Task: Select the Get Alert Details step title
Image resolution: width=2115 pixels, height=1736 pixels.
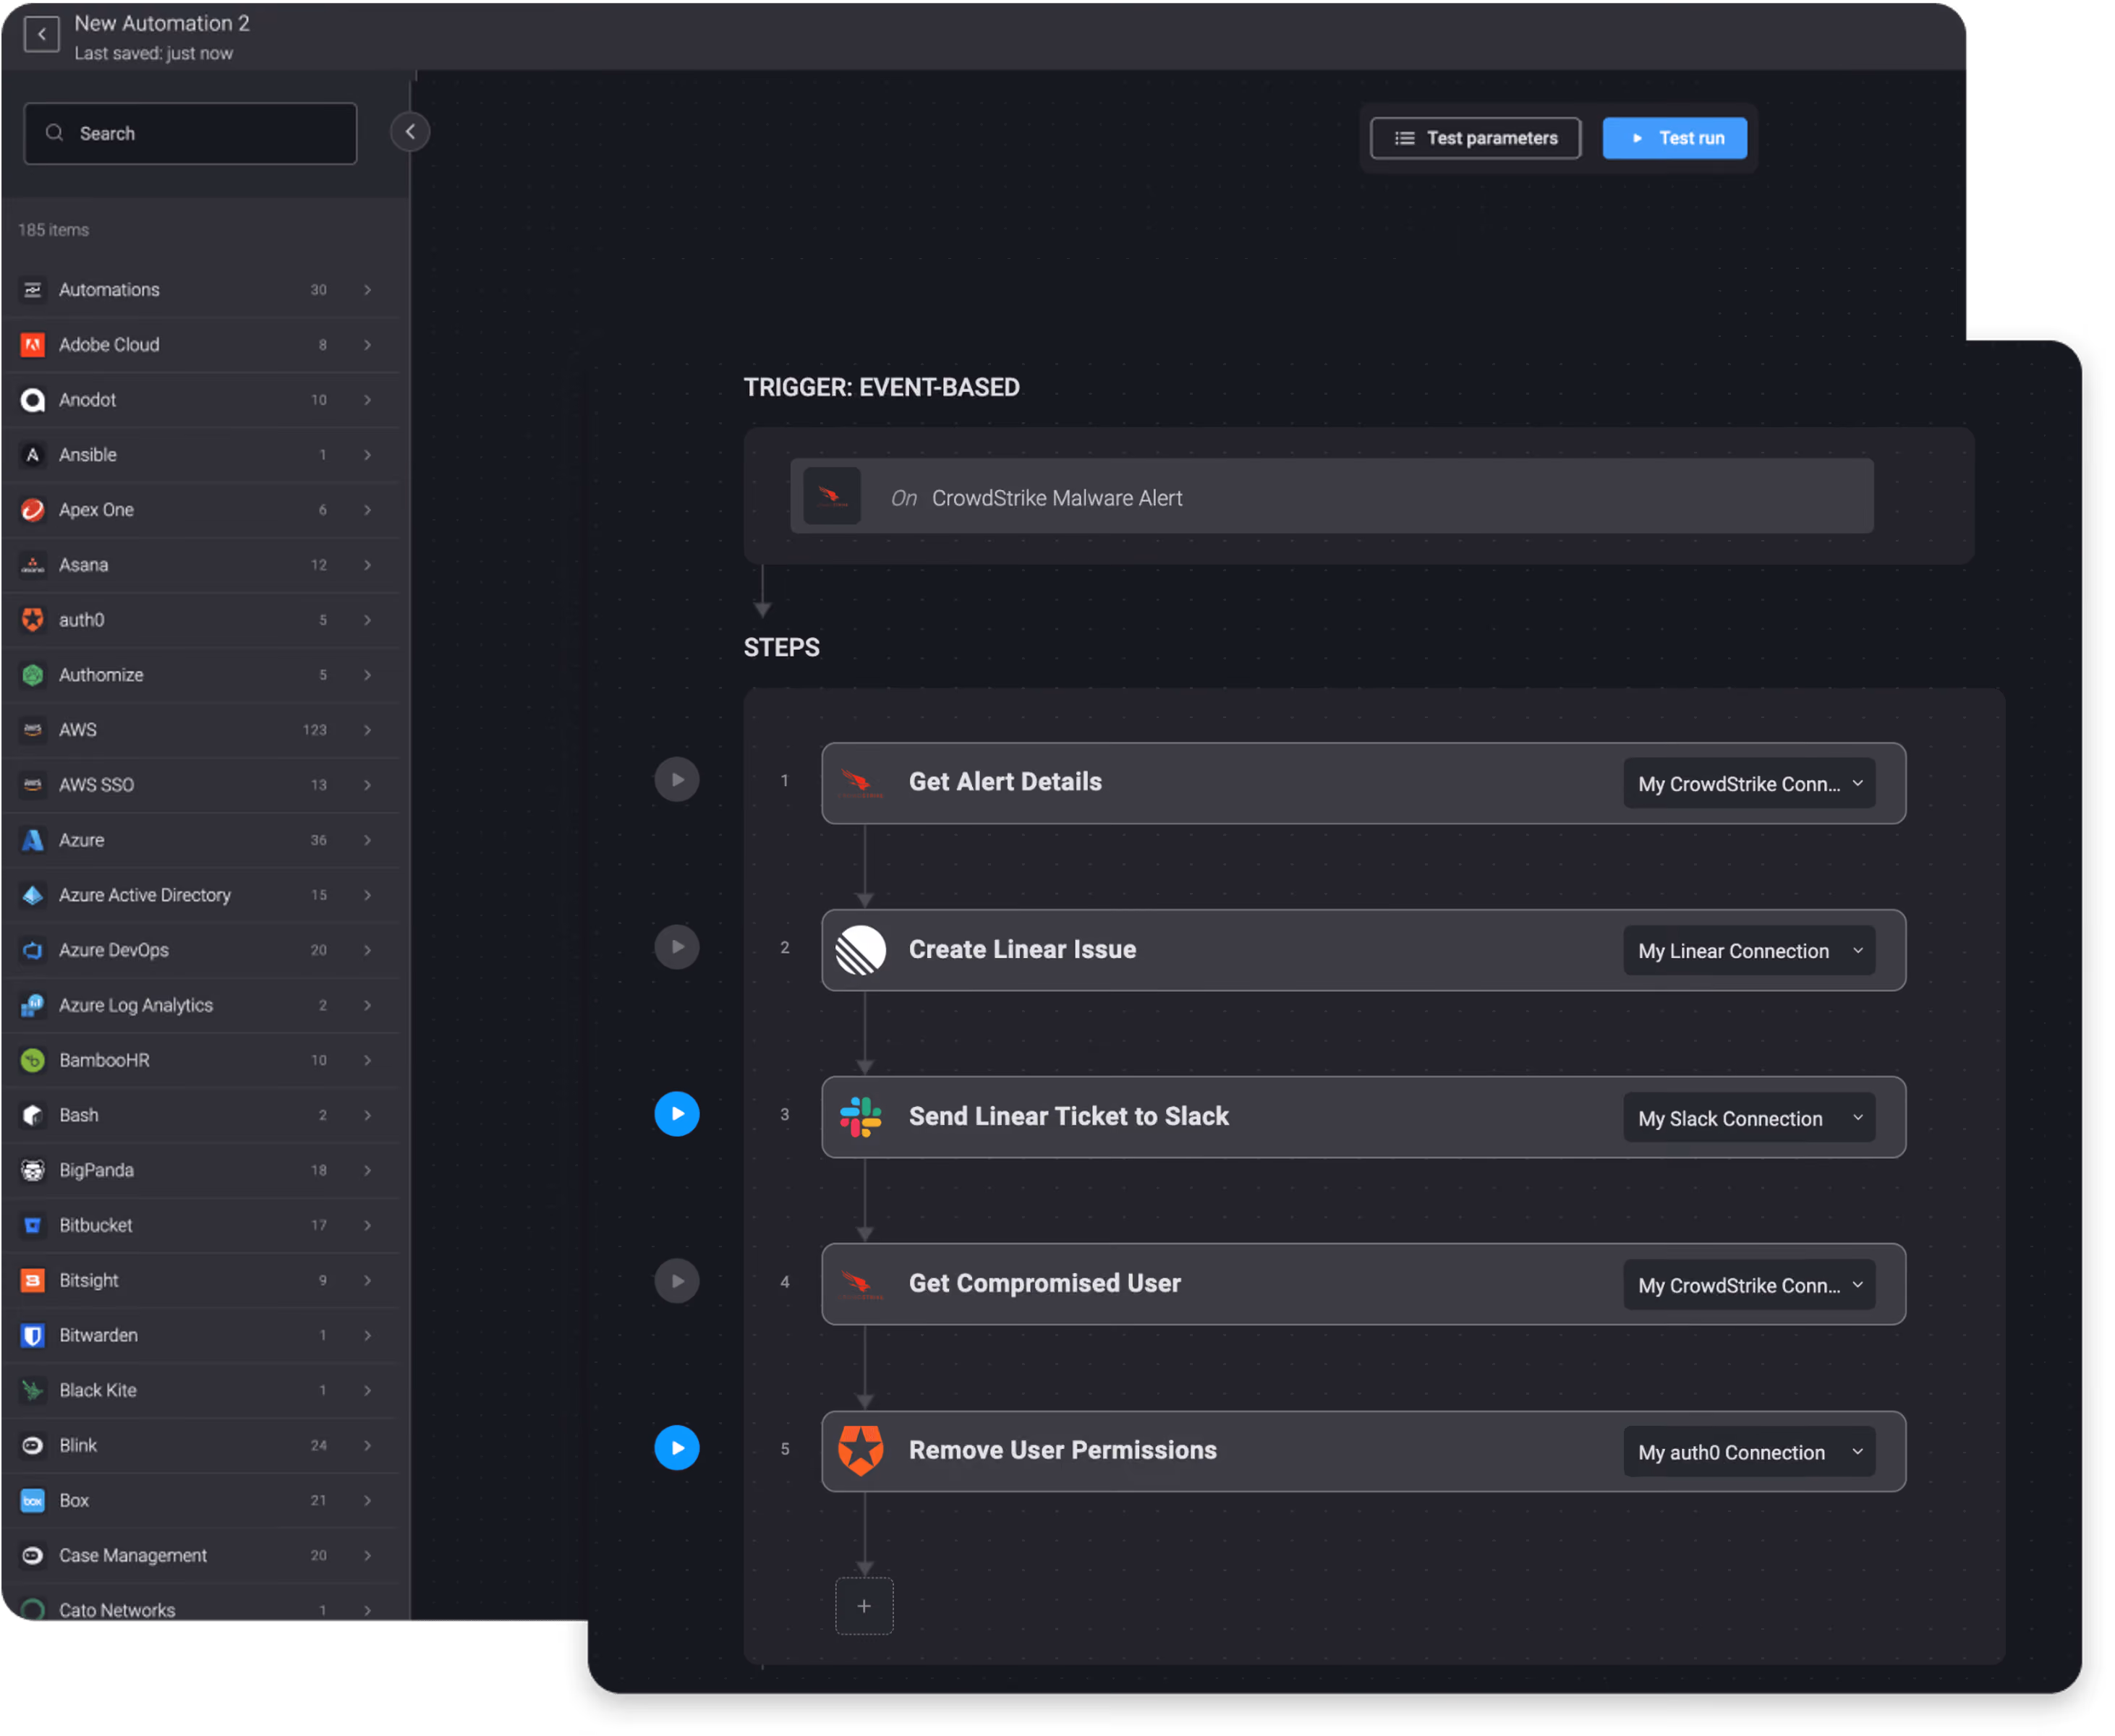Action: [1005, 782]
